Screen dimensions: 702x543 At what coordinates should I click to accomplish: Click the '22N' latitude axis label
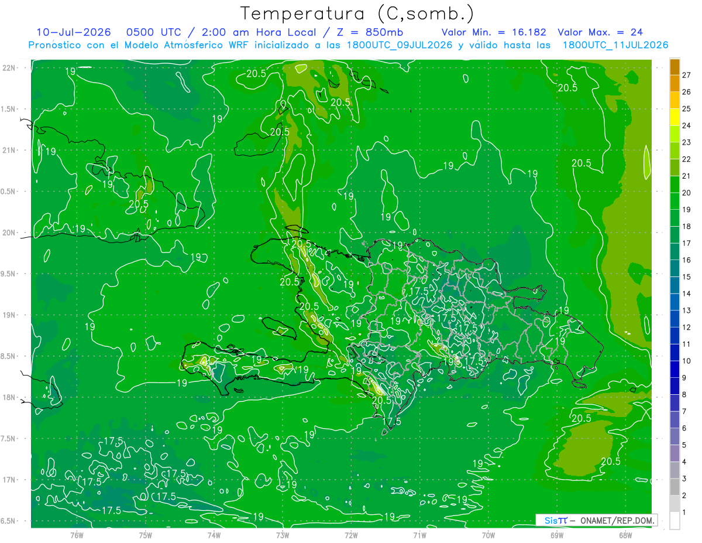(10, 68)
